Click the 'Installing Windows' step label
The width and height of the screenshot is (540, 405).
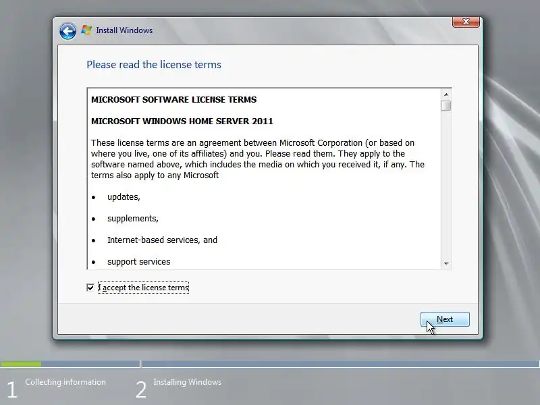point(188,382)
